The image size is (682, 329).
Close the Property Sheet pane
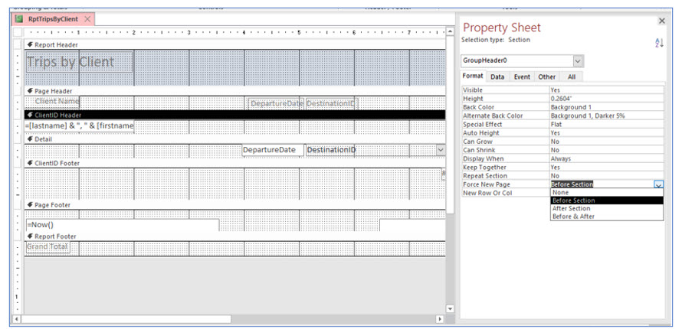pos(662,21)
